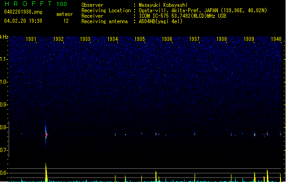
Task: Click the 1936 time marker
Action: [x=167, y=39]
